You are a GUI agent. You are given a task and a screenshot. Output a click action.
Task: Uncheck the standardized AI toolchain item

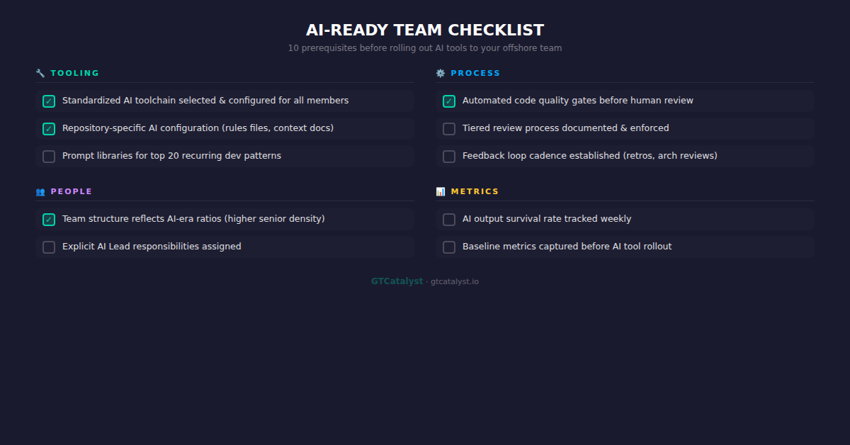(48, 101)
